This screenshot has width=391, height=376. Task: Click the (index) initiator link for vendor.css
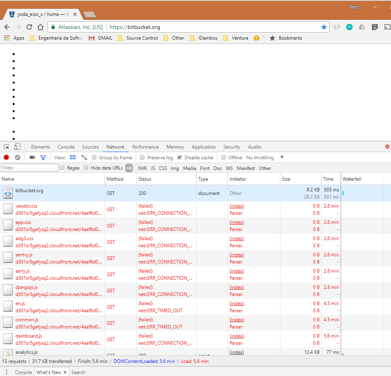[236, 206]
